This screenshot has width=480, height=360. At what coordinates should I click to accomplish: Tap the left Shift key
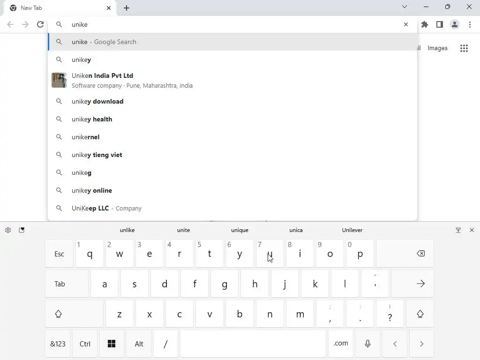click(74, 314)
